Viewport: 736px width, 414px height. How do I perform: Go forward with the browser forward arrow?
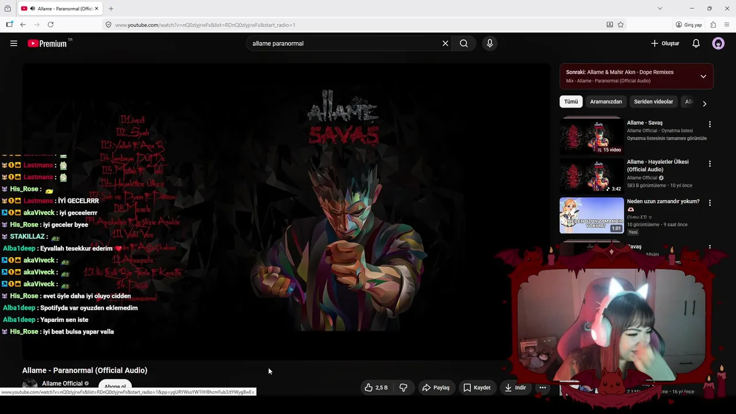[x=37, y=25]
